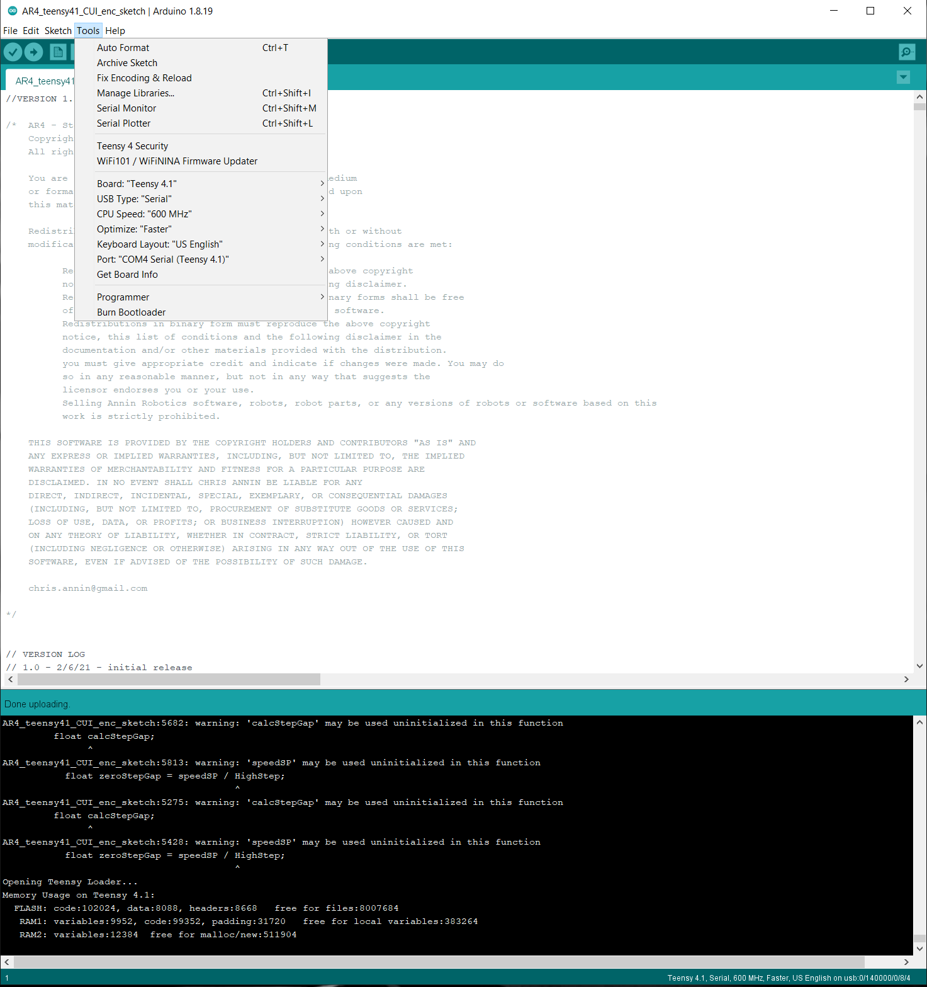The height and width of the screenshot is (987, 927).
Task: Click "Selling Annin Robotics software" code line
Action: click(x=359, y=403)
